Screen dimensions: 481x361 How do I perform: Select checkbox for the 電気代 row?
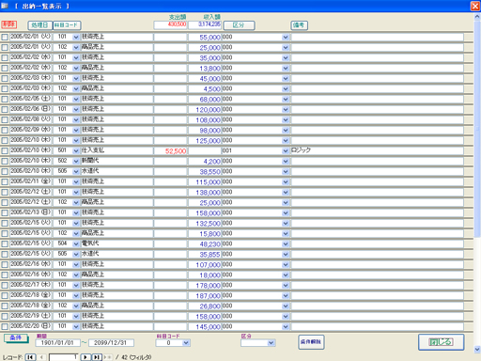pyautogui.click(x=5, y=244)
